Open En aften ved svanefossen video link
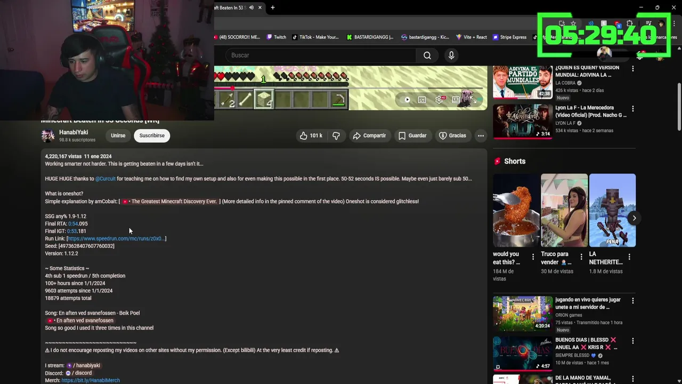The width and height of the screenshot is (682, 384). [80, 321]
